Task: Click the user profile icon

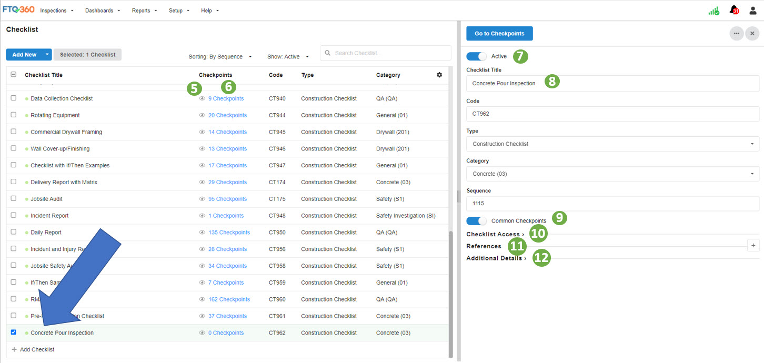Action: point(753,11)
